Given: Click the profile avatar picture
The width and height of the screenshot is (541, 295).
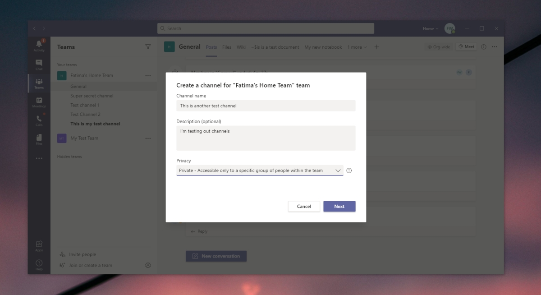Looking at the screenshot, I should coord(449,28).
